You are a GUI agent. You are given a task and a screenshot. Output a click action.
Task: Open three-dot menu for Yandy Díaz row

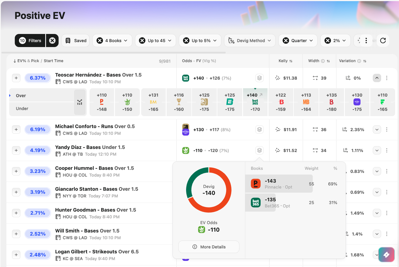pyautogui.click(x=387, y=150)
